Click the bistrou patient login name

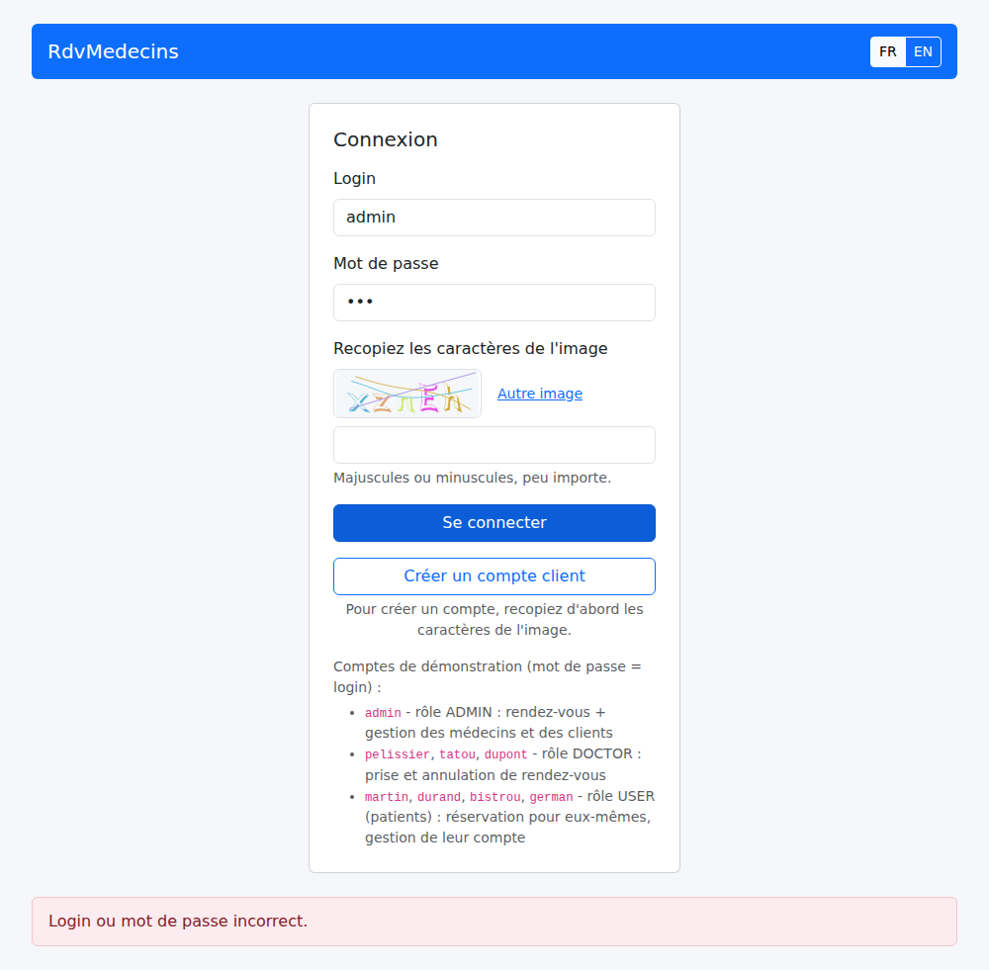[x=495, y=797]
